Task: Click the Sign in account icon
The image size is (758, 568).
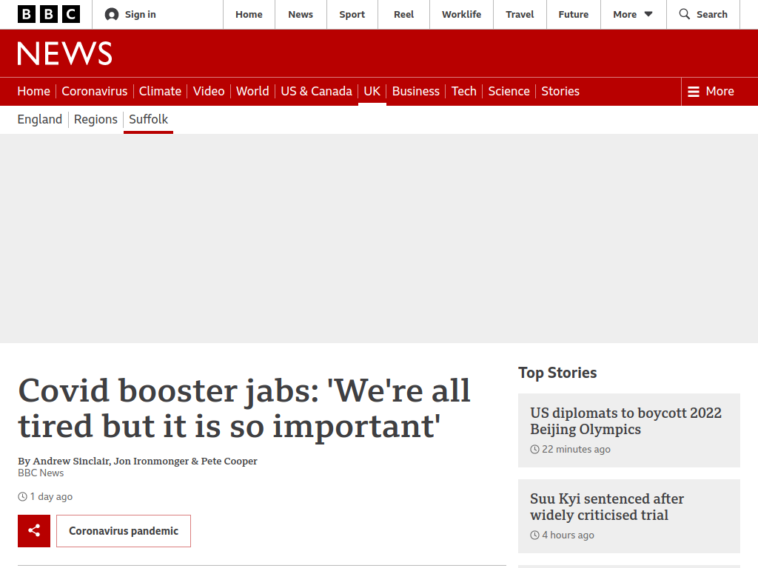Action: click(x=112, y=15)
